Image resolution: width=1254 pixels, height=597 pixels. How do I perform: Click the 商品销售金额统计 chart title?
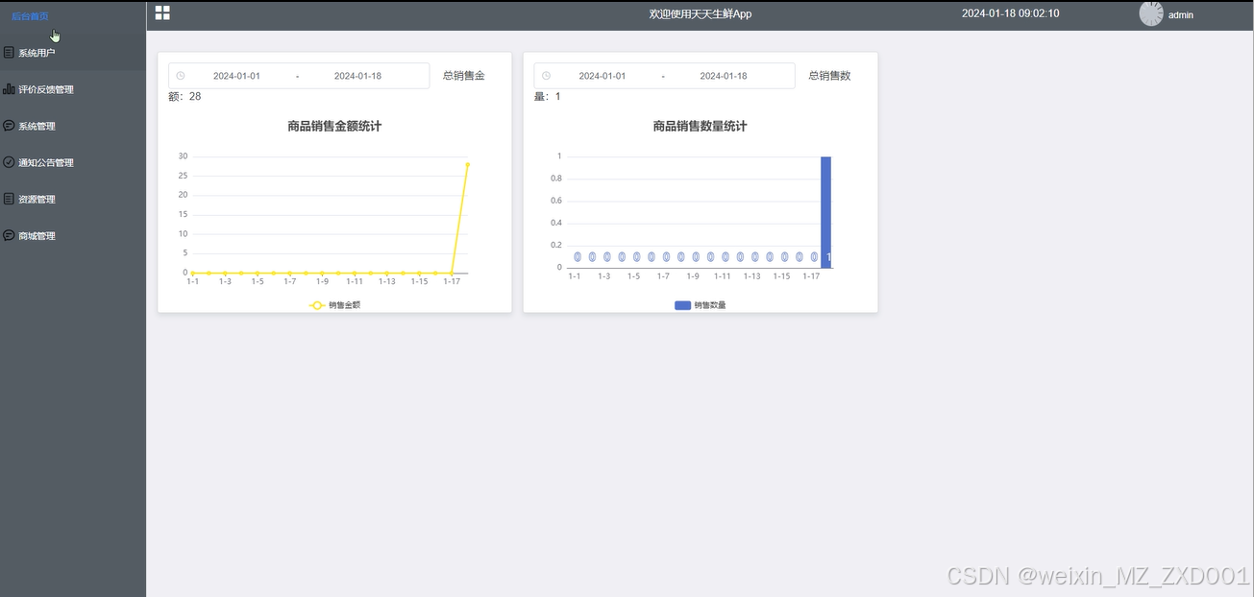pos(334,126)
